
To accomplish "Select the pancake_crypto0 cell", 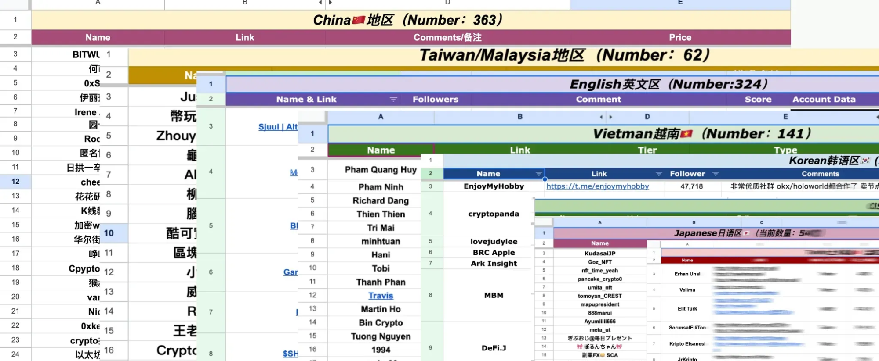I will [600, 279].
